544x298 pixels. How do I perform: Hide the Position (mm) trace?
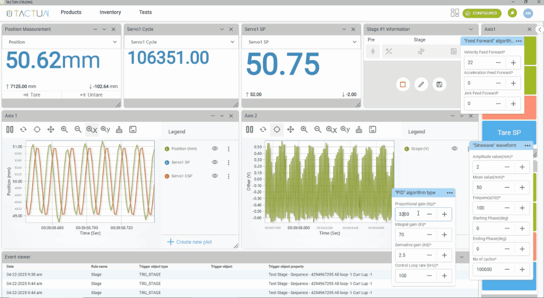(x=215, y=149)
